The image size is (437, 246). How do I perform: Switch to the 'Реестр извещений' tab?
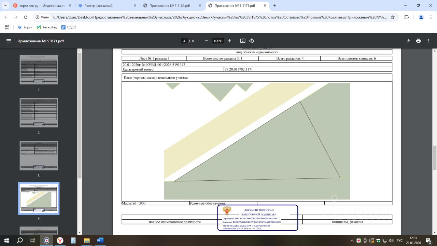pyautogui.click(x=107, y=5)
